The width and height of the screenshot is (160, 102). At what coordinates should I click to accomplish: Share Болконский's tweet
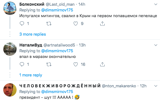[102, 24]
